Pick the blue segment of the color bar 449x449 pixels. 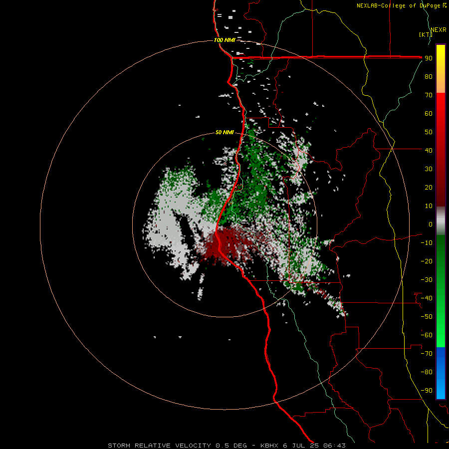(441, 373)
